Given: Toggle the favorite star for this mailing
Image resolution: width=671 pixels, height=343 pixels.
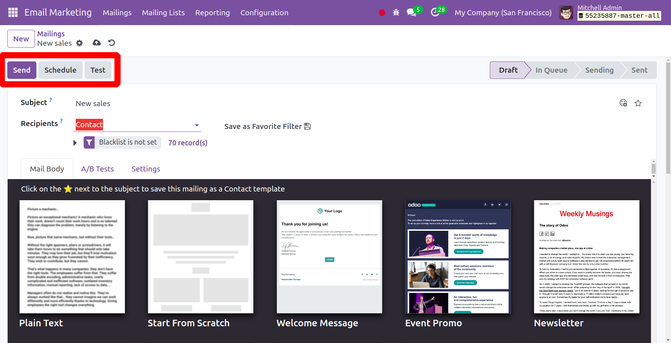Looking at the screenshot, I should (638, 103).
